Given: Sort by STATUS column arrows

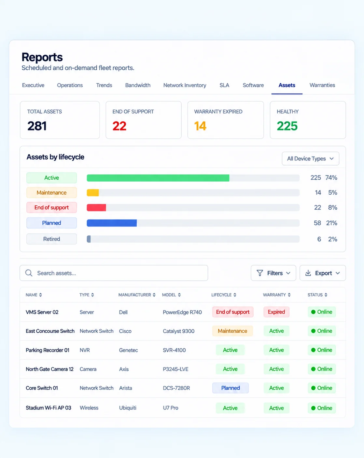Looking at the screenshot, I should [x=326, y=295].
